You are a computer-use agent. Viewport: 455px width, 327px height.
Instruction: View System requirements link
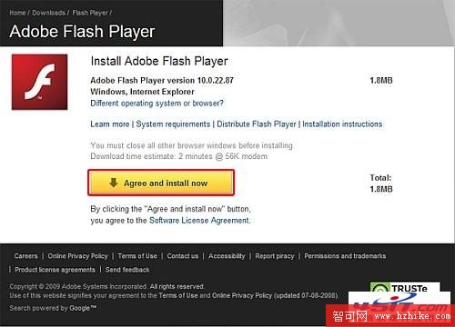(173, 124)
